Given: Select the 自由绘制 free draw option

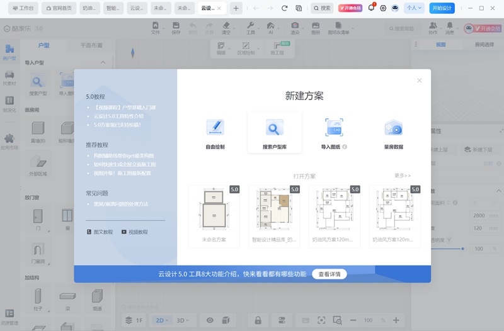Looking at the screenshot, I should click(215, 134).
